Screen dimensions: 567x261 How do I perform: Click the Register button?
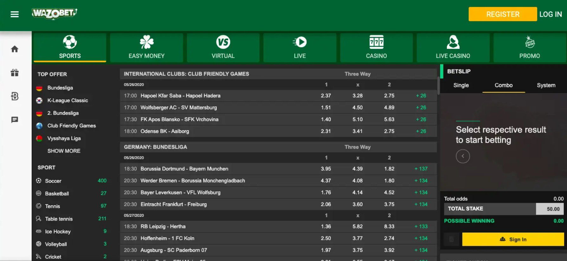(x=503, y=14)
